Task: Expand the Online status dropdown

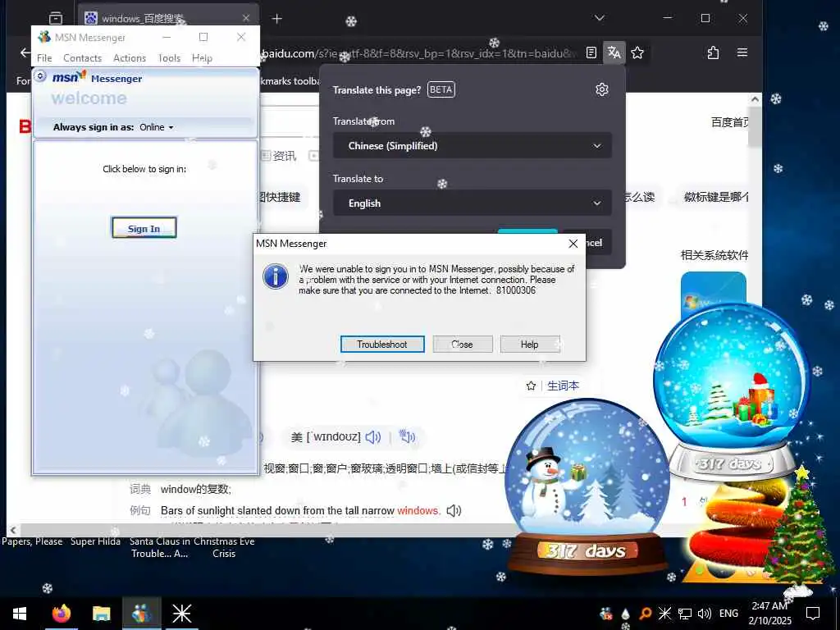Action: pyautogui.click(x=157, y=127)
